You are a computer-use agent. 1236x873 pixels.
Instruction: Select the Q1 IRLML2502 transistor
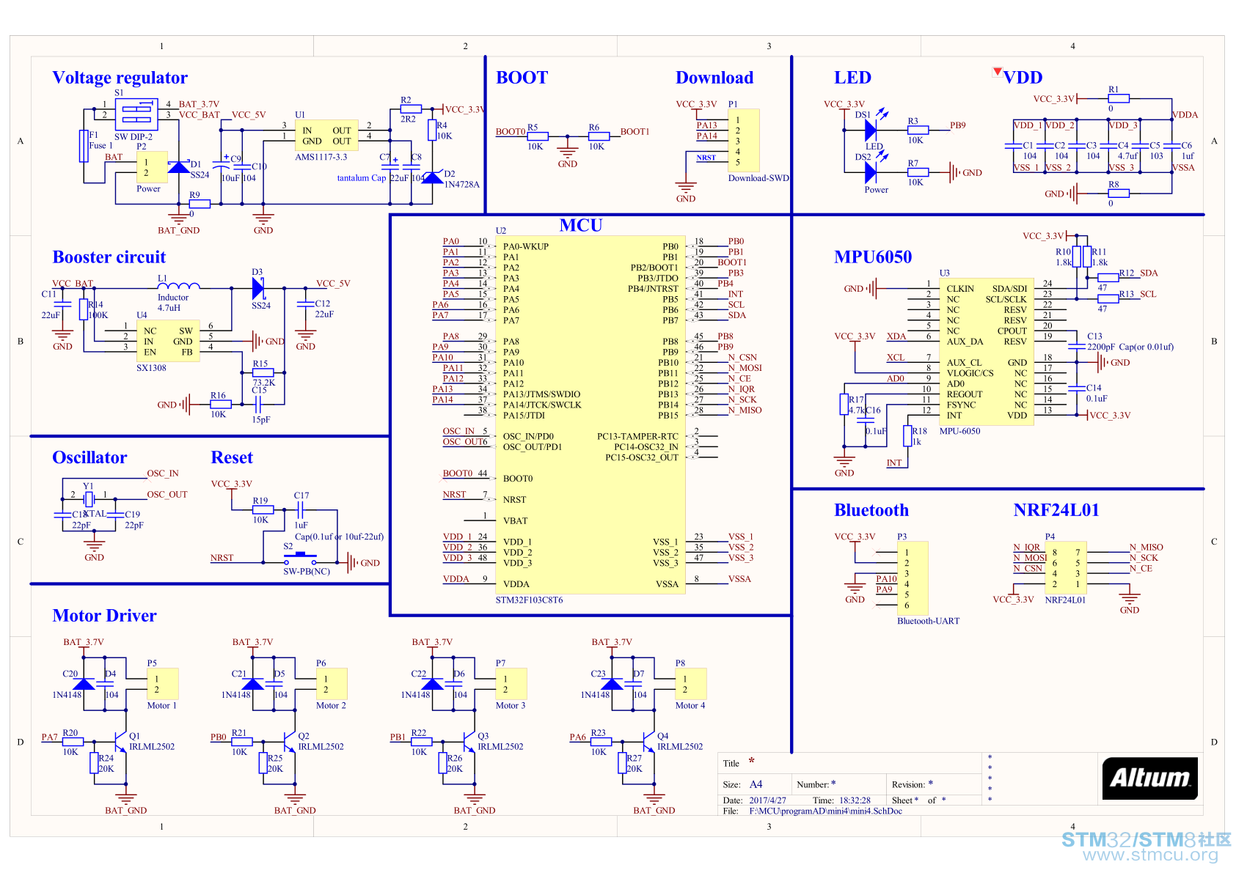(120, 742)
